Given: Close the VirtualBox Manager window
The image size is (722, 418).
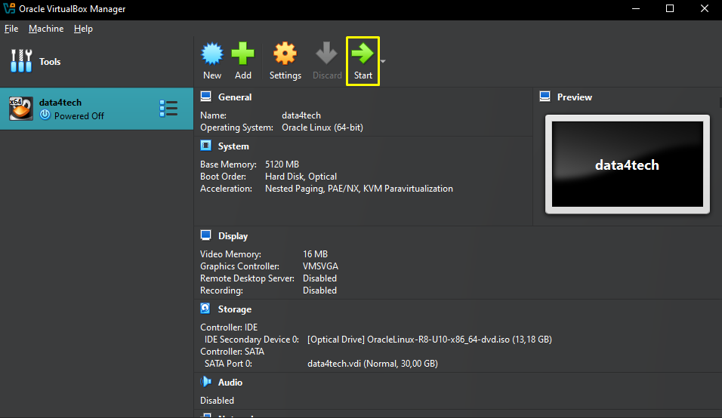Looking at the screenshot, I should tap(705, 9).
